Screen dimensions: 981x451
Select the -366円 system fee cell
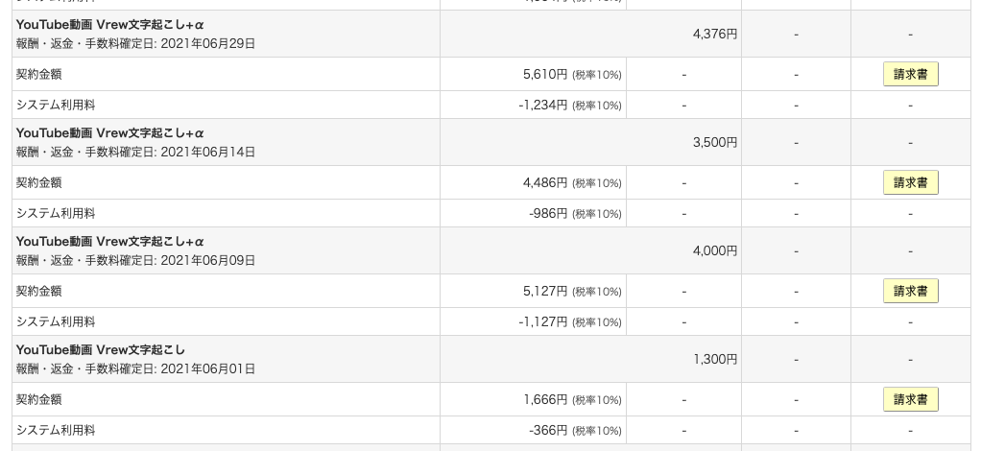point(533,430)
